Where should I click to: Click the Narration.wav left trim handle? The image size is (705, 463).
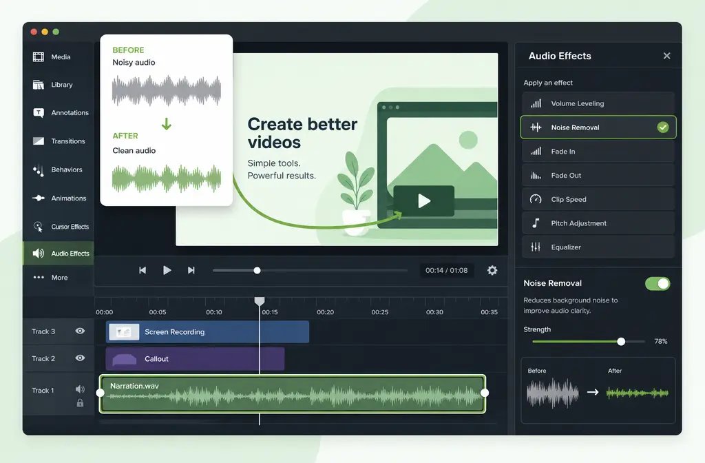pos(101,393)
